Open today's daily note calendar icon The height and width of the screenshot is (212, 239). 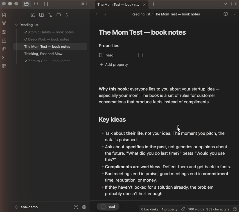click(4, 41)
